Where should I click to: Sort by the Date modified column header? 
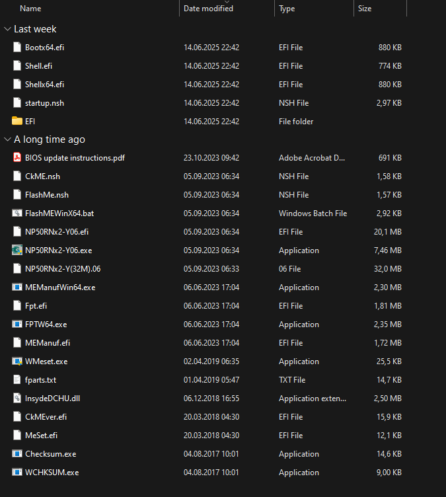208,9
